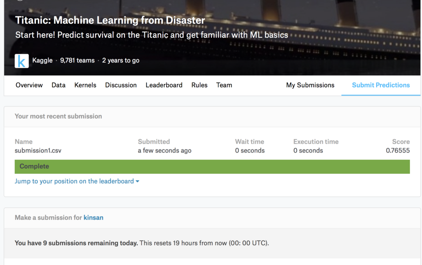
Task: Jump to your position on the leaderboard
Action: pyautogui.click(x=74, y=181)
